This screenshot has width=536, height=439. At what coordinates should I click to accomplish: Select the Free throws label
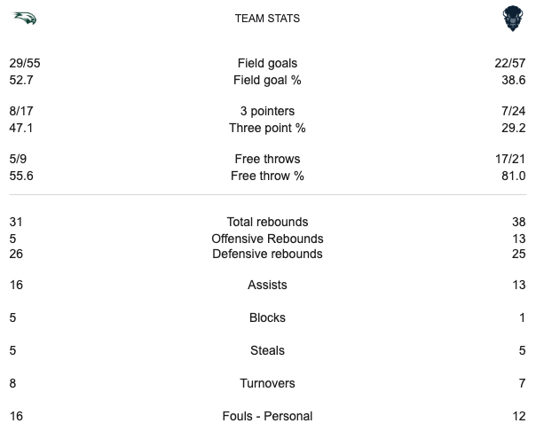pyautogui.click(x=267, y=160)
